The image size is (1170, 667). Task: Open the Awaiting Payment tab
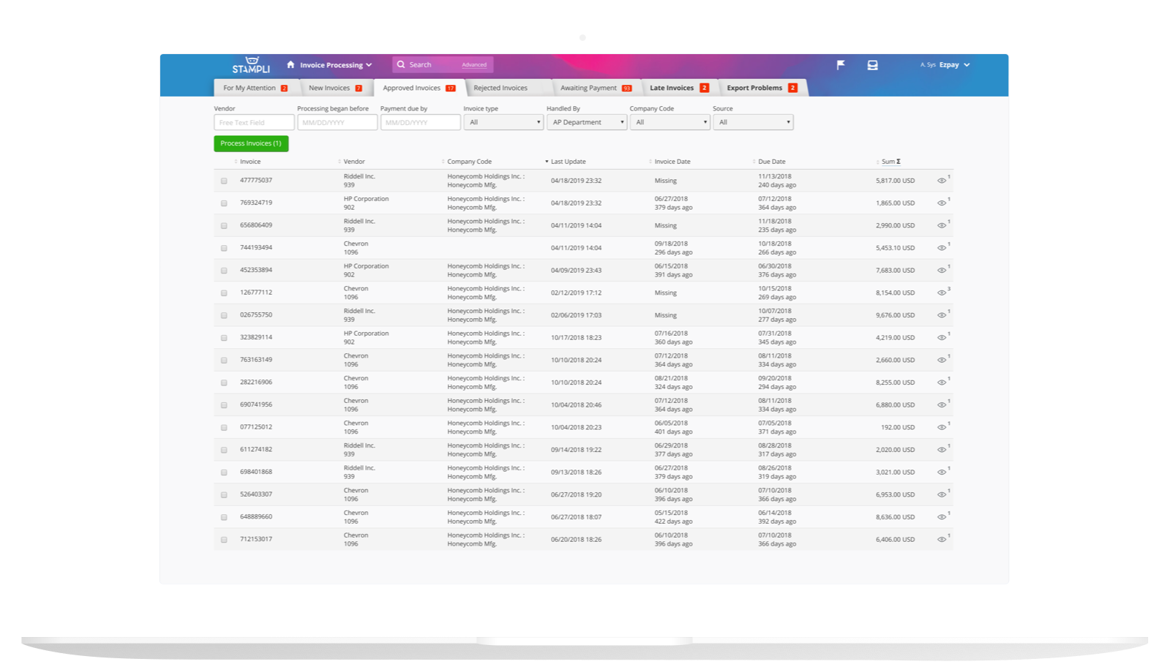(594, 88)
